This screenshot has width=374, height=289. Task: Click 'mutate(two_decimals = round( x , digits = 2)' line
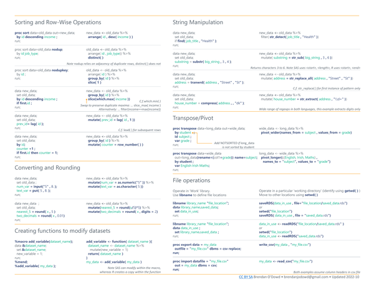(123, 212)
